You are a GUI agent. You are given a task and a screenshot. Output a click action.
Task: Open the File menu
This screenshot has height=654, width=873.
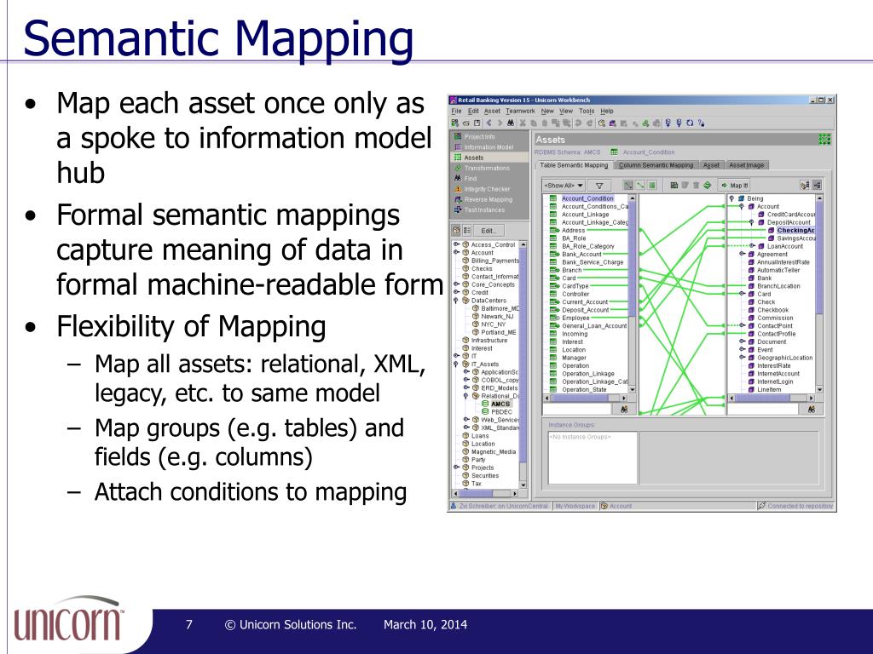coord(457,112)
